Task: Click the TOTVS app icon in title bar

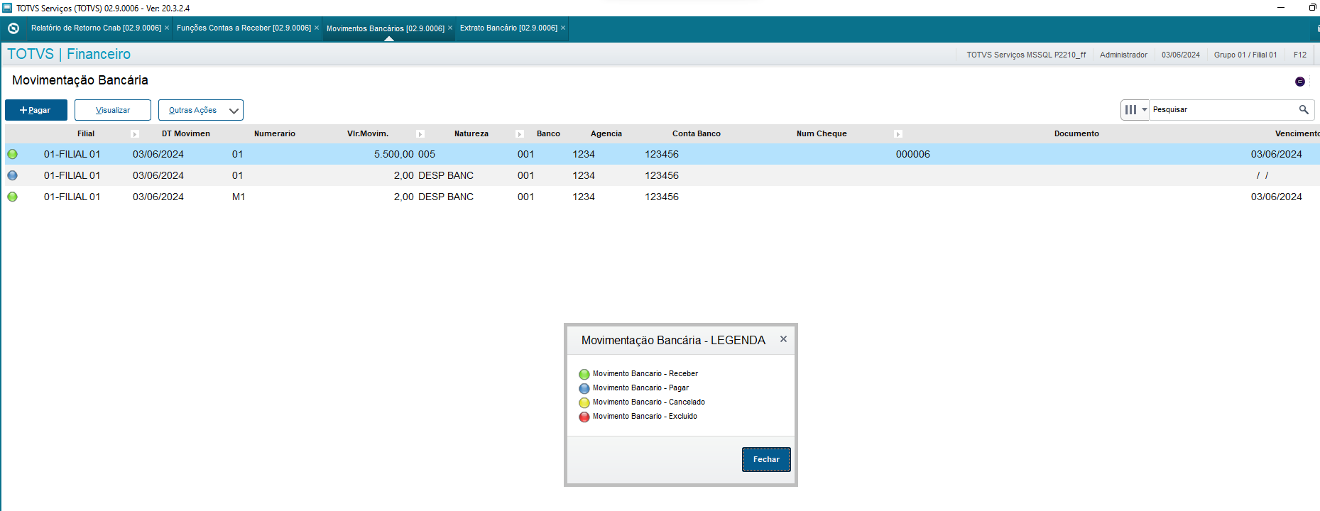Action: coord(7,8)
